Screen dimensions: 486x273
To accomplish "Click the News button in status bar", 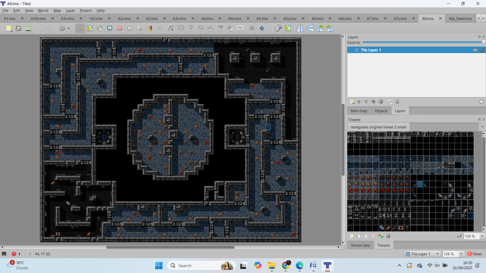I will pos(475,254).
